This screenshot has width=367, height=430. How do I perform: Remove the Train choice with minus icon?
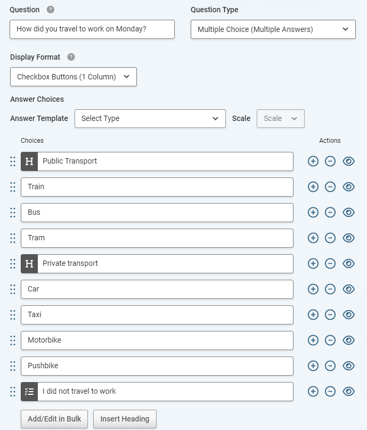point(330,186)
